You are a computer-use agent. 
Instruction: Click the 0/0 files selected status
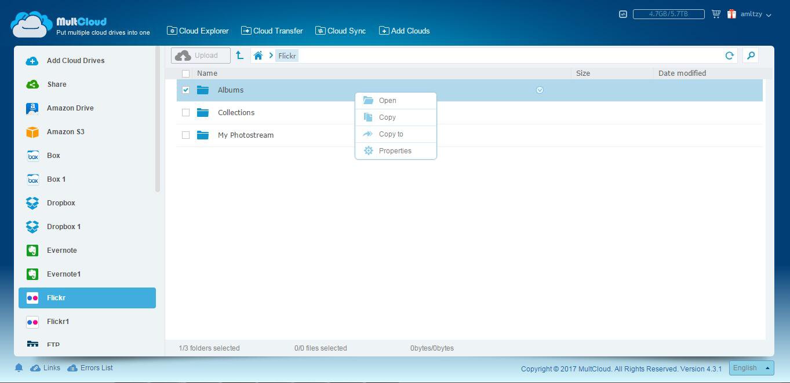321,348
